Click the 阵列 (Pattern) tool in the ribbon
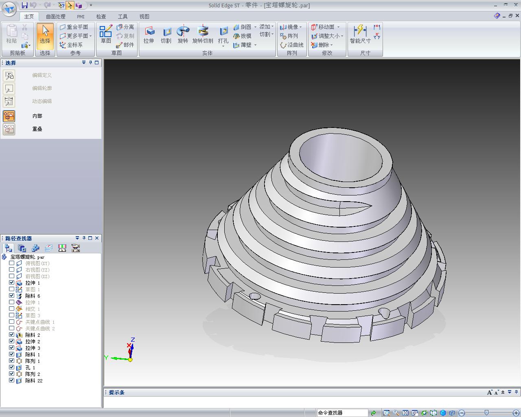Viewport: 521px width, 417px height. tap(289, 36)
